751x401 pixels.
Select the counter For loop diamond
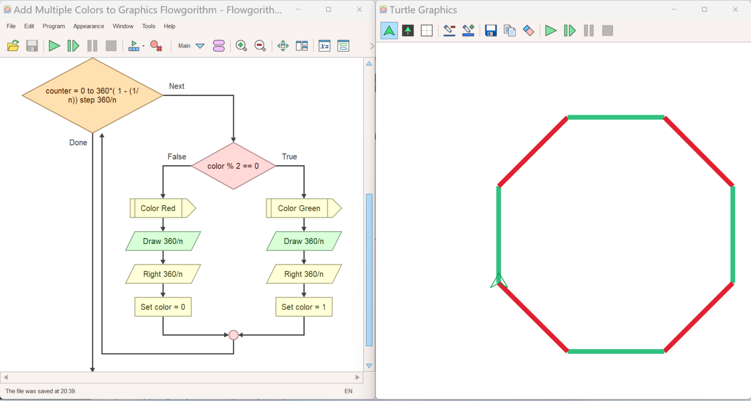[x=92, y=95]
